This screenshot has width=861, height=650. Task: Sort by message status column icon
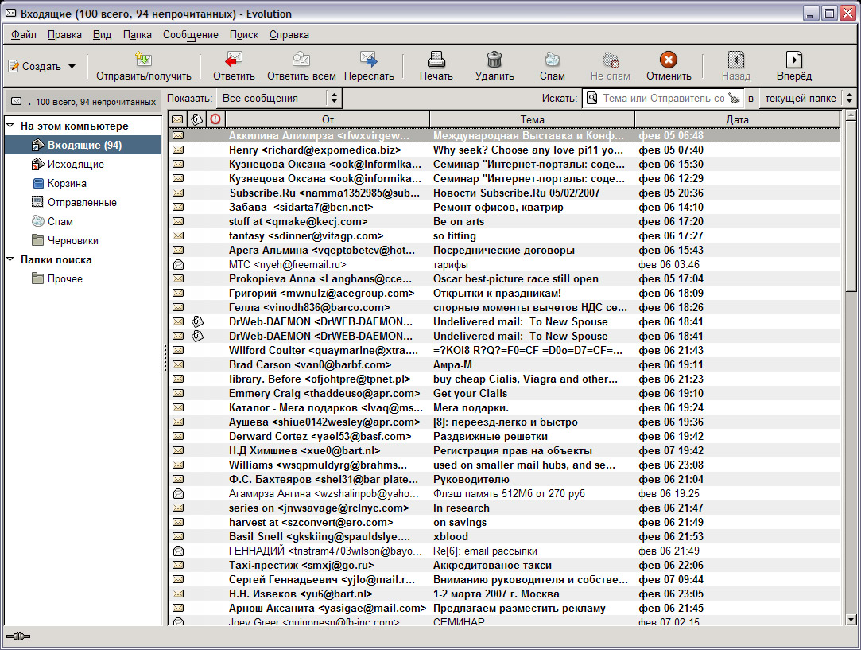[177, 119]
